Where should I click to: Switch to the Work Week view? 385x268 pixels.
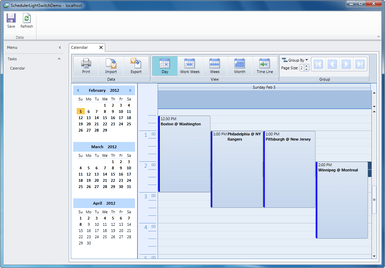coord(190,66)
